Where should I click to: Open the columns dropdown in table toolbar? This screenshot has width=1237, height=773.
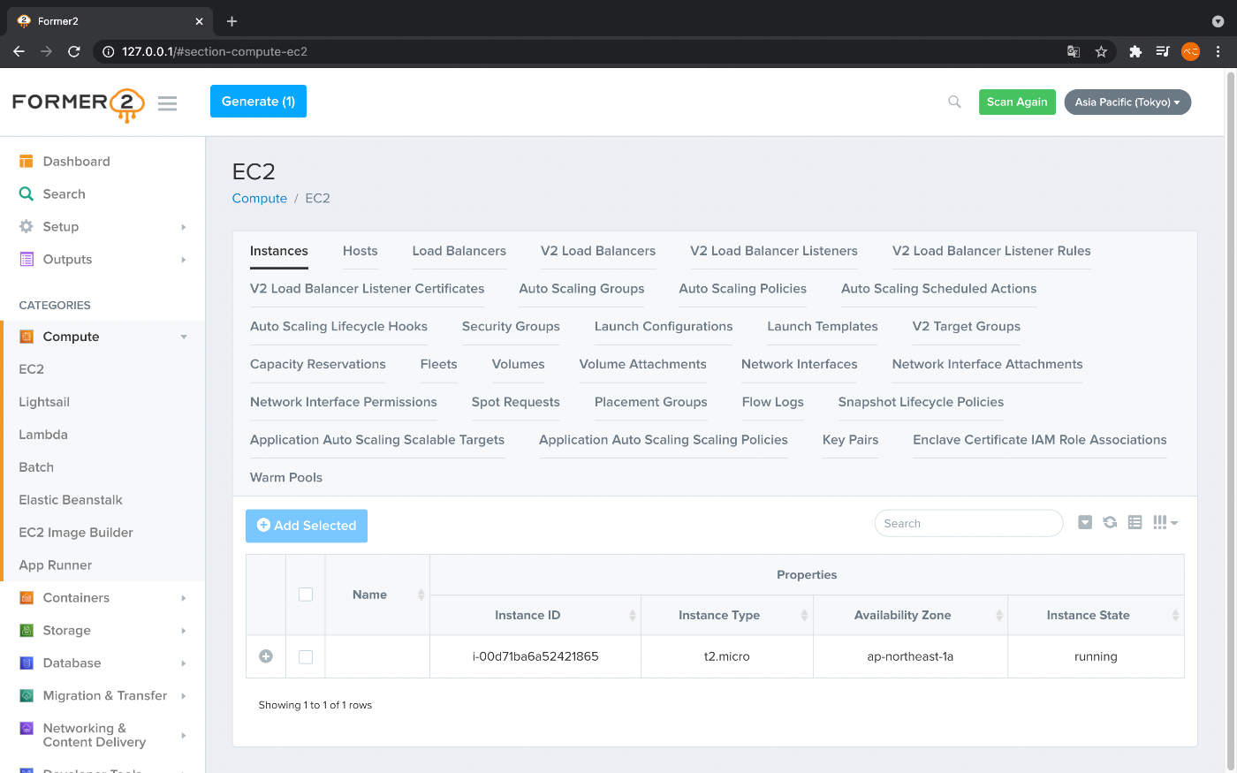click(x=1165, y=522)
